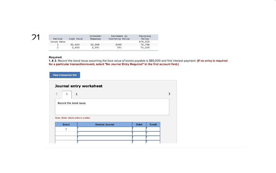Click the blue triangle in second row Credit cell

147,133
